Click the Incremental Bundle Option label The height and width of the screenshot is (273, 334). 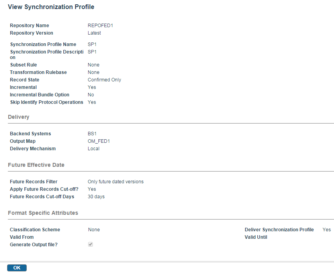40,95
